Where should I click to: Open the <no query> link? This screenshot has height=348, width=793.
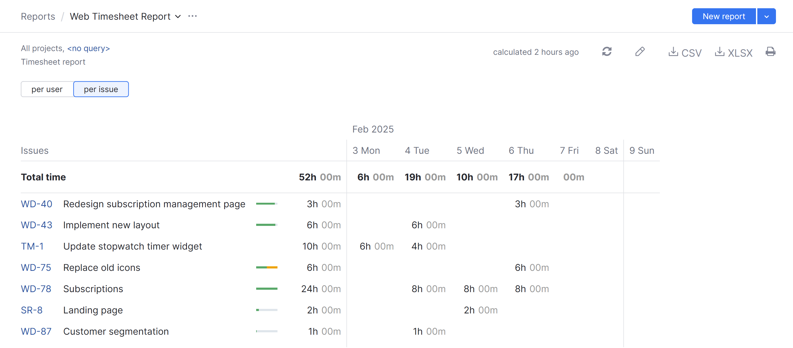coord(88,48)
